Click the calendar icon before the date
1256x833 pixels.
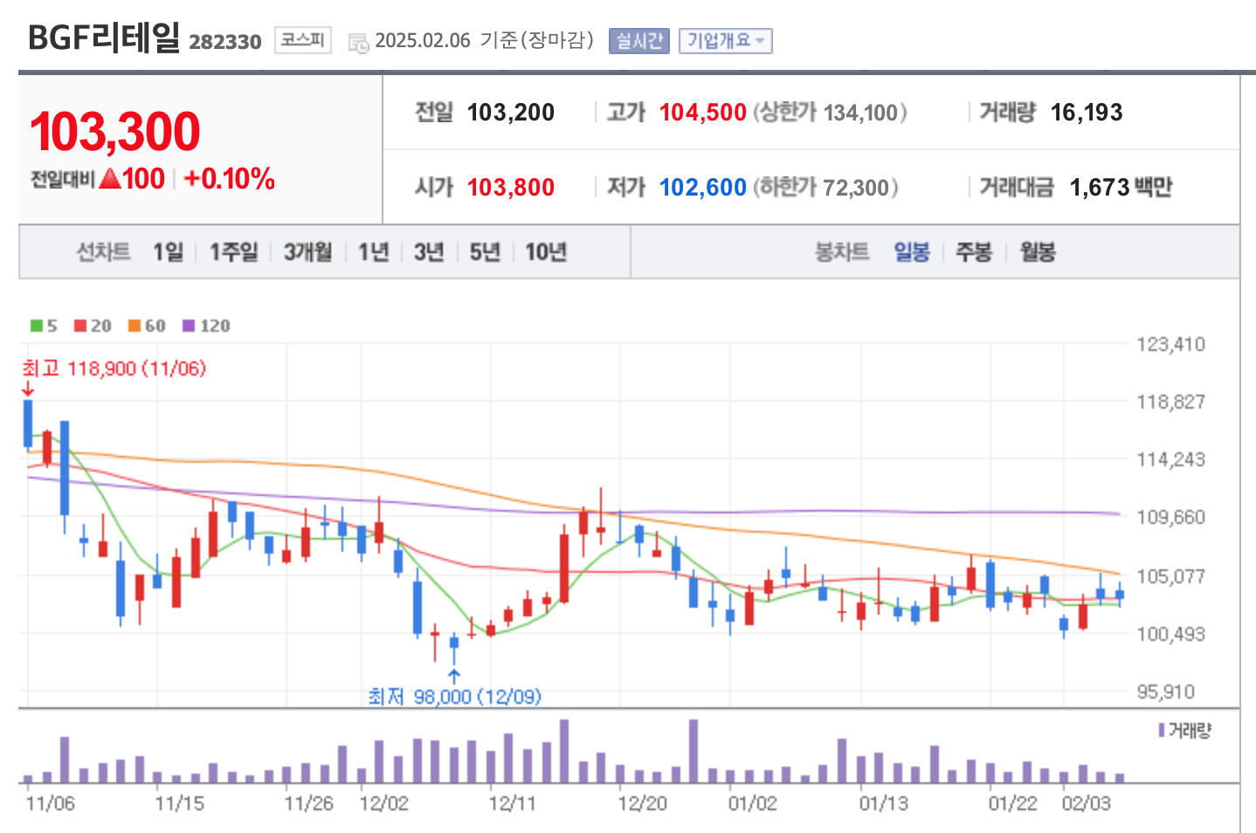click(358, 43)
